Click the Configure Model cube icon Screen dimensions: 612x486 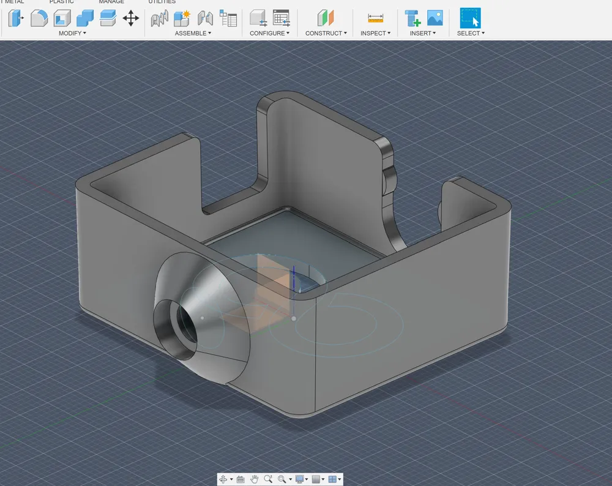tap(258, 18)
